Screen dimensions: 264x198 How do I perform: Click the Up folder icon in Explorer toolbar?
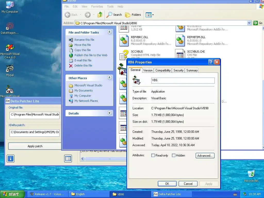coord(100,15)
